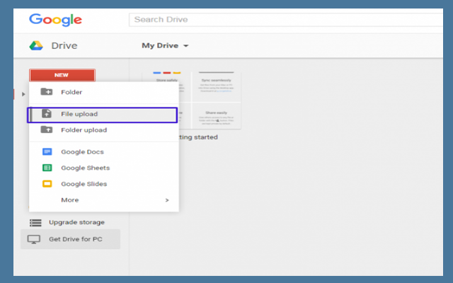Expand the More submenu arrow
The image size is (453, 283).
167,200
